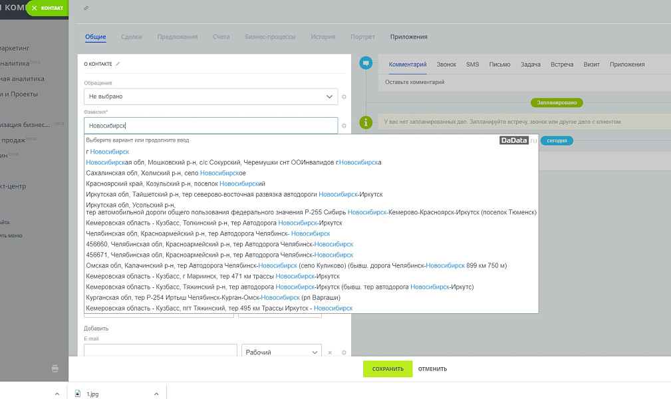Expand options for downloaded 1.jpg file
Image resolution: width=671 pixels, height=399 pixels.
156,393
